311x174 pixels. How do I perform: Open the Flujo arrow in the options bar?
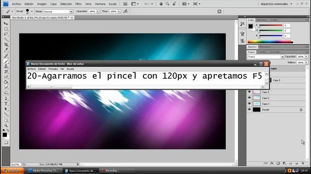pyautogui.click(x=119, y=12)
